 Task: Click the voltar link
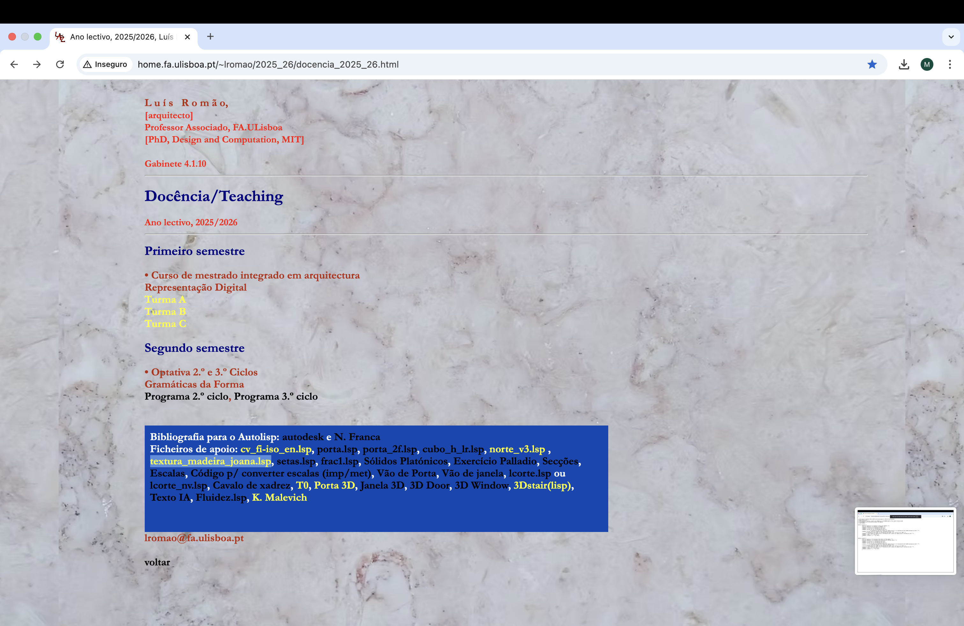coord(157,563)
